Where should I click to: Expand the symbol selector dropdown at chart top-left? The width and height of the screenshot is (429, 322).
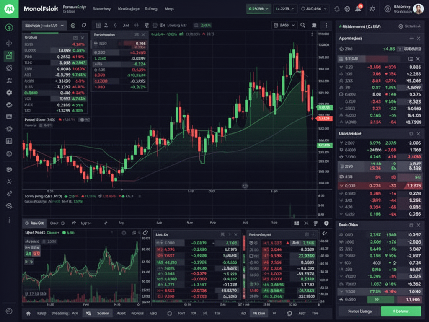(44, 26)
